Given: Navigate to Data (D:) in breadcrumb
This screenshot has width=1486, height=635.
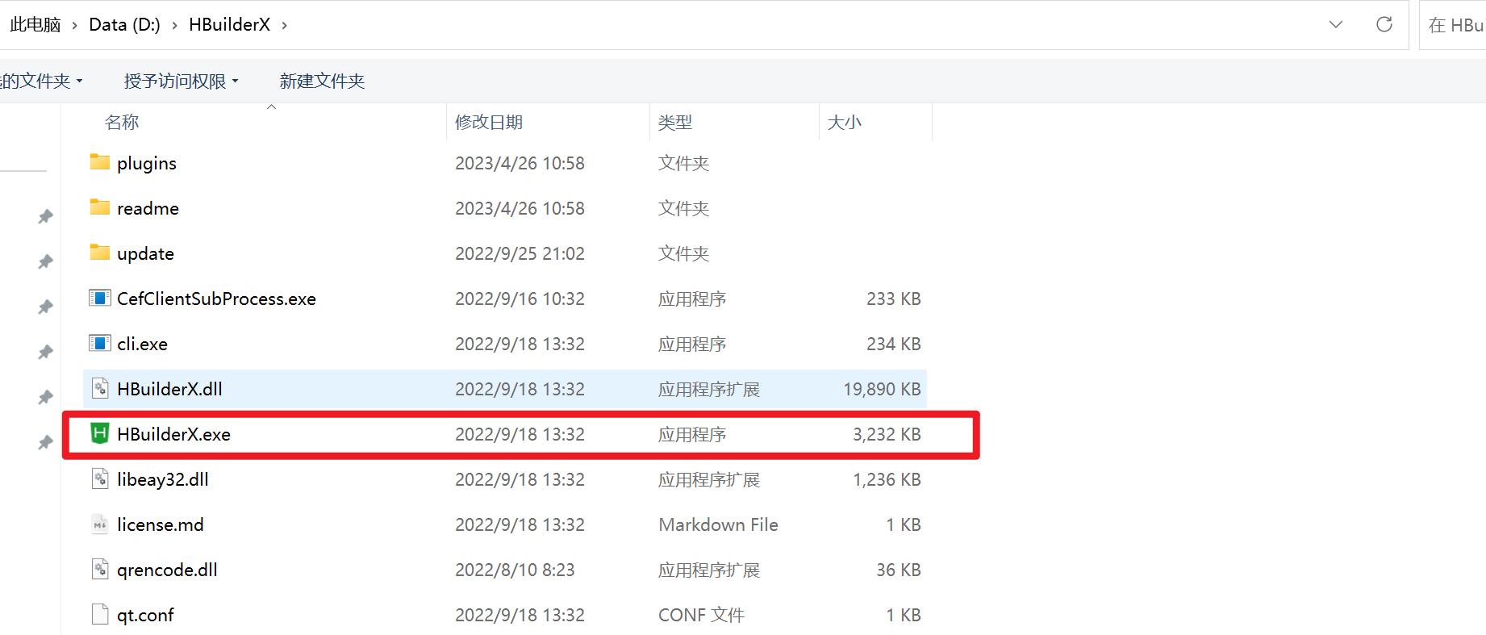Looking at the screenshot, I should click(x=124, y=25).
